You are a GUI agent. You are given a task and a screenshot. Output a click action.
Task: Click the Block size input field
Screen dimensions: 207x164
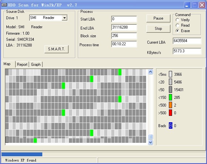coord(124,36)
